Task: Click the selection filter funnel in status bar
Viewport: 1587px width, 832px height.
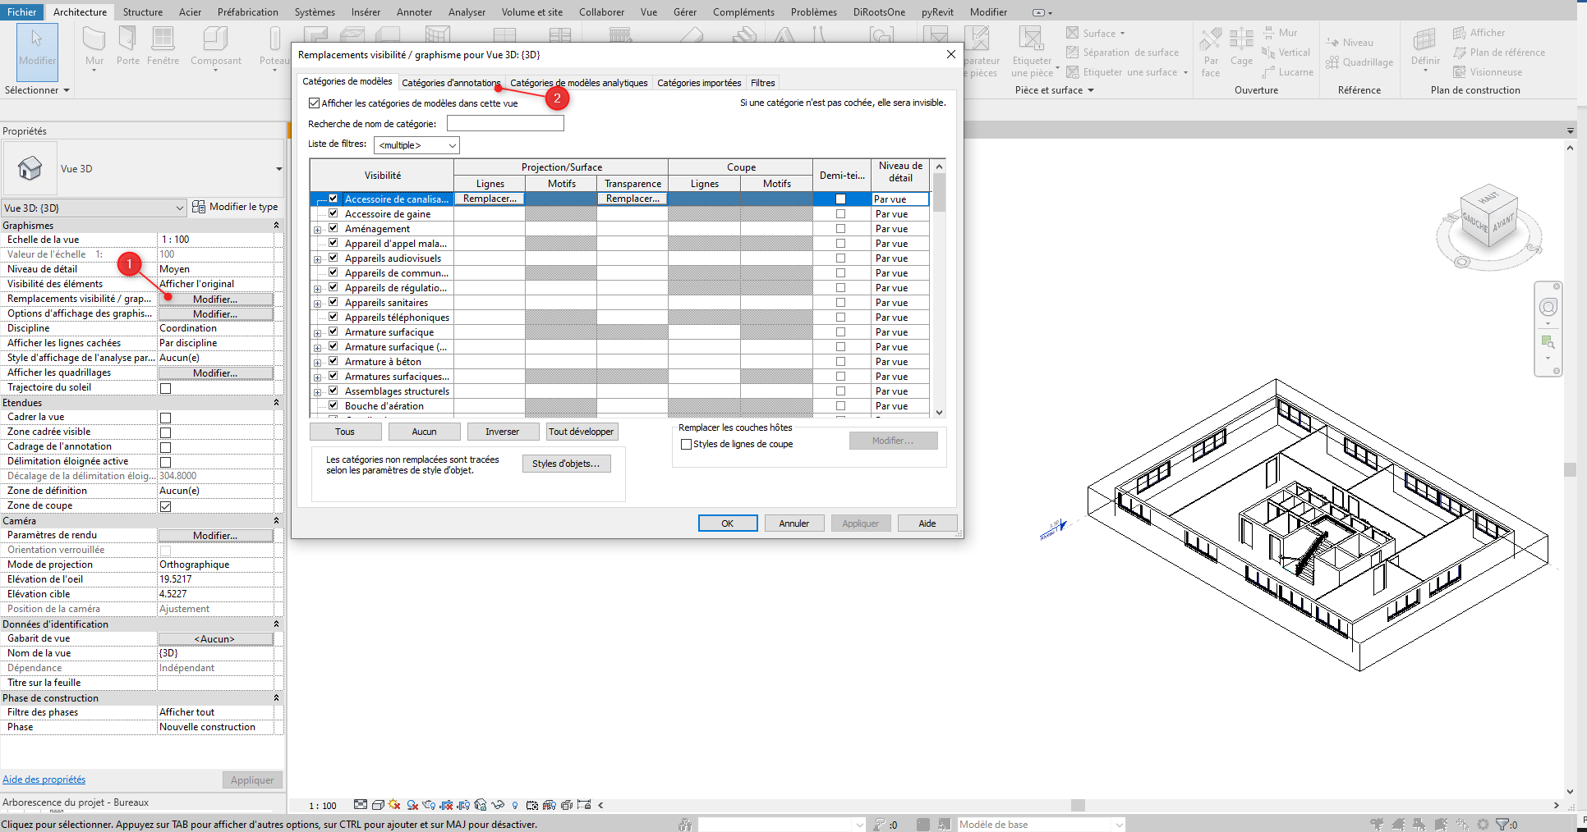Action: (1503, 825)
